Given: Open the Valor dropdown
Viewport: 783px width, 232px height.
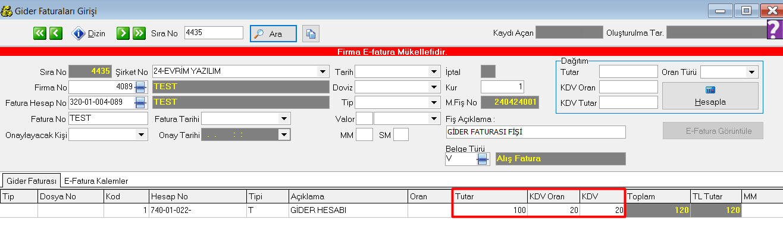Looking at the screenshot, I should click(434, 118).
